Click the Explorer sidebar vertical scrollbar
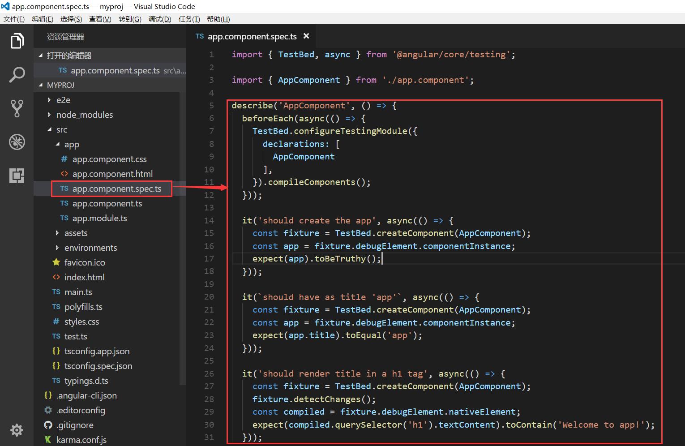The image size is (685, 446). coord(183,239)
